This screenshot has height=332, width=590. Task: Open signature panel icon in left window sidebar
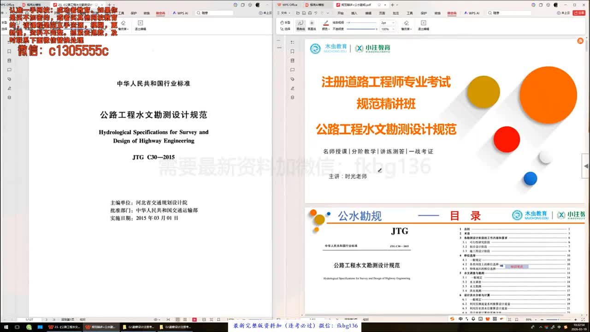tap(9, 88)
